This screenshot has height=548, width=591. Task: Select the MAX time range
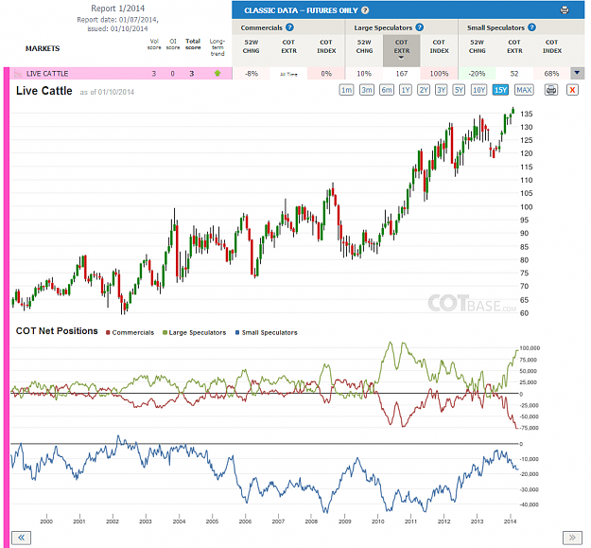tap(524, 90)
